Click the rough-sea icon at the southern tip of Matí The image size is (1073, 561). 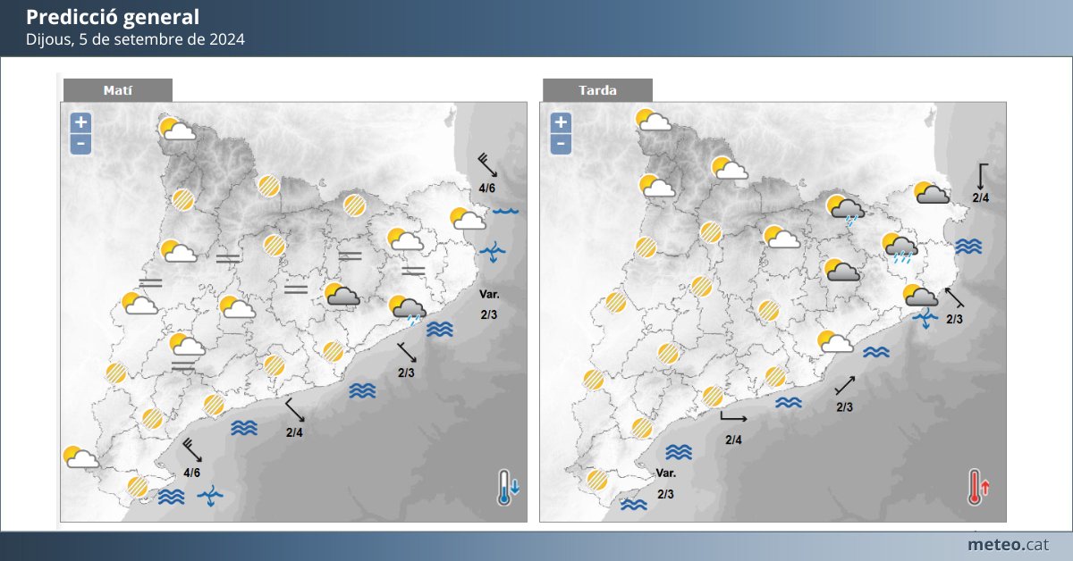[211, 496]
